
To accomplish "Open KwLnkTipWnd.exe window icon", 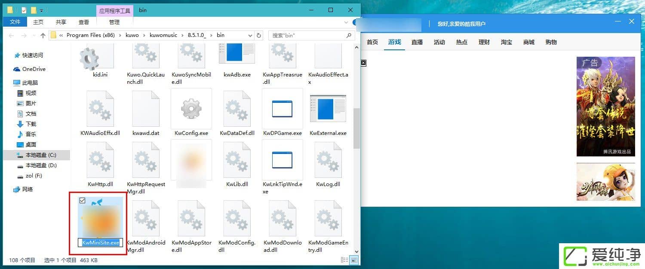I will click(283, 160).
